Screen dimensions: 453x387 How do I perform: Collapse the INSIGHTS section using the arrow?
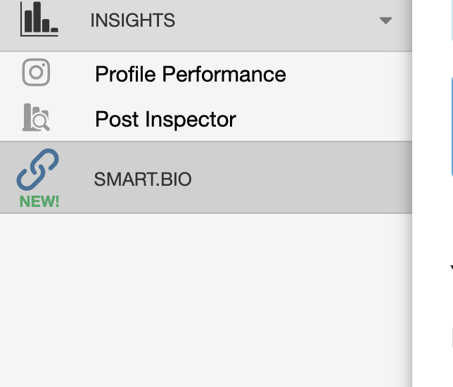(x=385, y=20)
